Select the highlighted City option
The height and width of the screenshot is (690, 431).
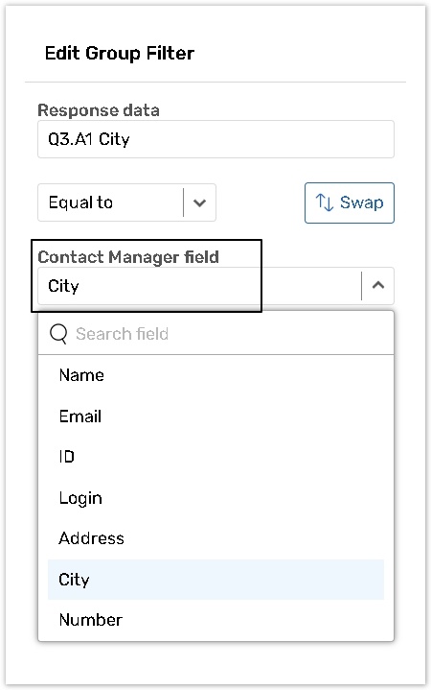[215, 580]
